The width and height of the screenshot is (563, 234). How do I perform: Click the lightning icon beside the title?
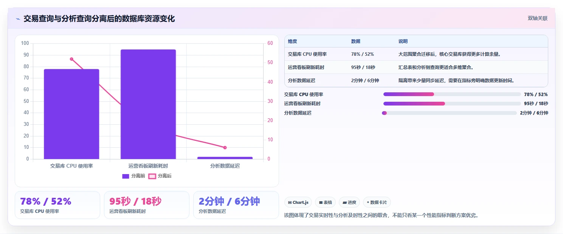coord(18,19)
